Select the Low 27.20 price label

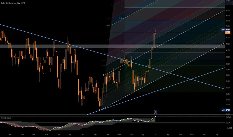pyautogui.click(x=226, y=110)
